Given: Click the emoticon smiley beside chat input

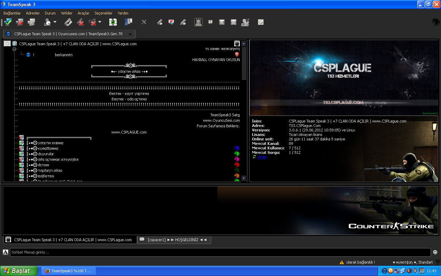Looking at the screenshot, I should click(435, 252).
